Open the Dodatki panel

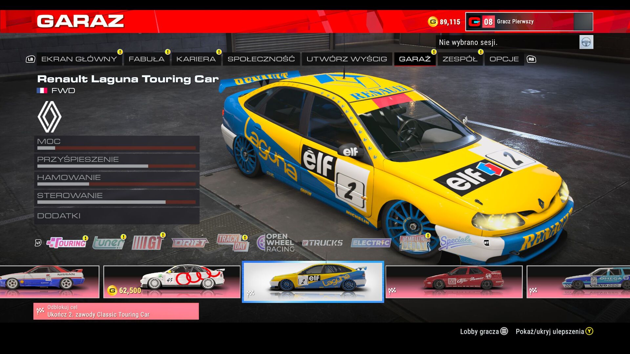(x=117, y=216)
